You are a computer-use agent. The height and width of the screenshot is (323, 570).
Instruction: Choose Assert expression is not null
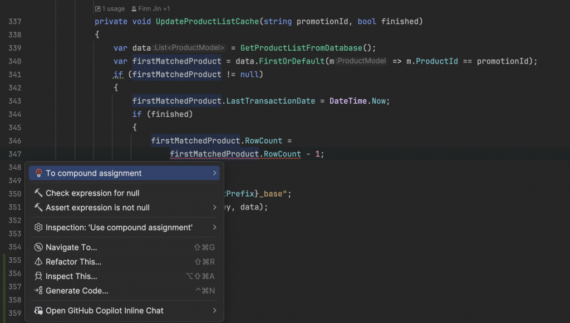124,207
